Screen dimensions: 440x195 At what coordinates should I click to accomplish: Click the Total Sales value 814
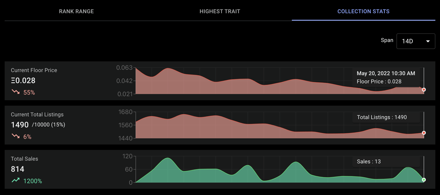(x=18, y=169)
